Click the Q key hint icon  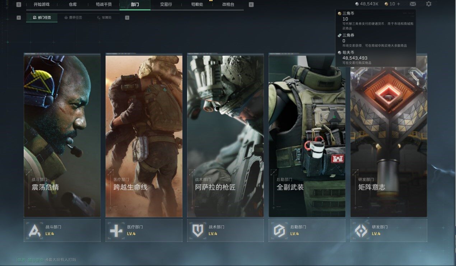pyautogui.click(x=19, y=5)
